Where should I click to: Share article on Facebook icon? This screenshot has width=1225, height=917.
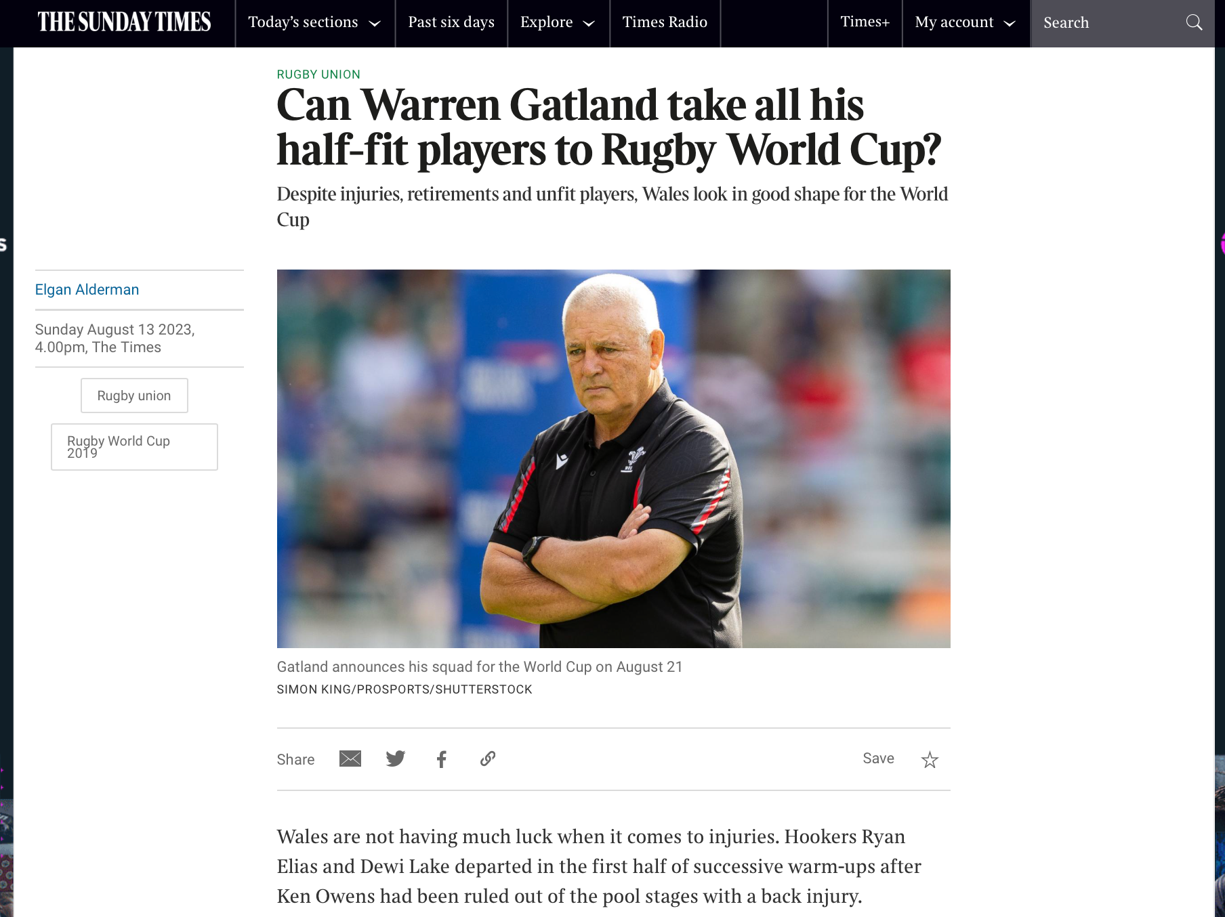(x=442, y=759)
